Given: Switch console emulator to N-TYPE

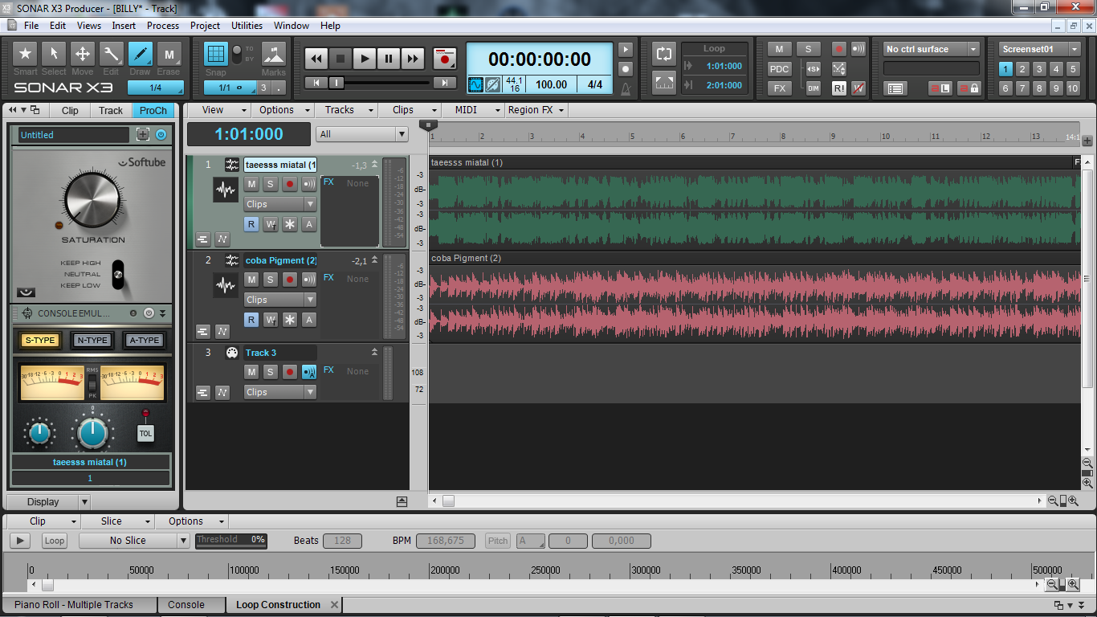Looking at the screenshot, I should pyautogui.click(x=92, y=341).
